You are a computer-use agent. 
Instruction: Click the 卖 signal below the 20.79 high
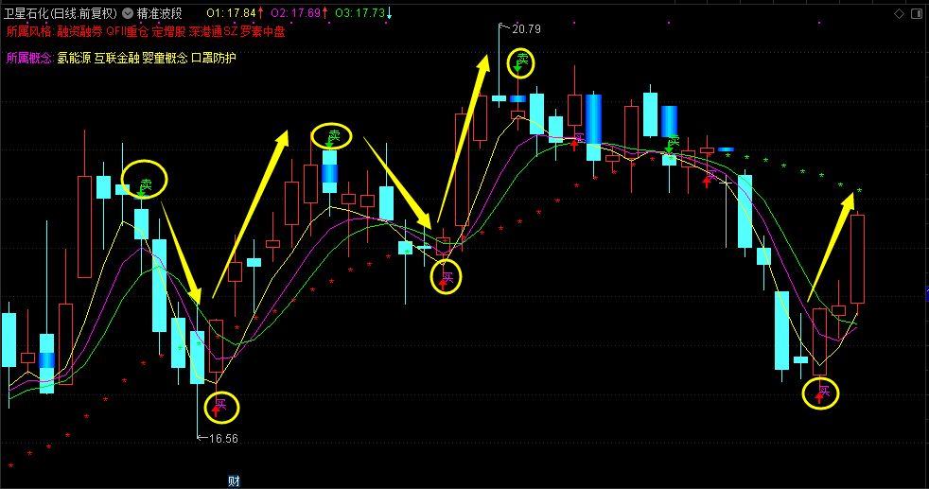point(519,63)
